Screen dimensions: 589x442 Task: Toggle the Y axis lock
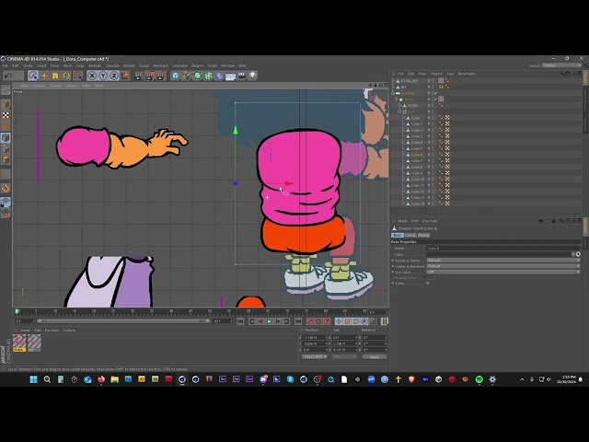pyautogui.click(x=103, y=76)
